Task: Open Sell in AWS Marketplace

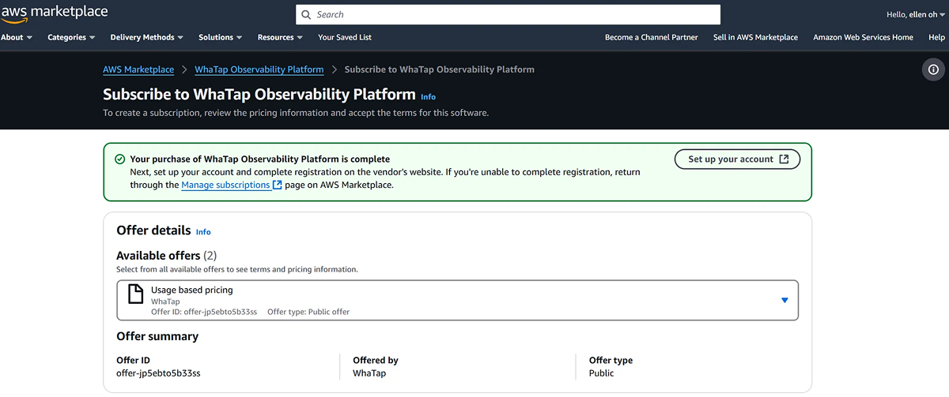Action: 755,37
